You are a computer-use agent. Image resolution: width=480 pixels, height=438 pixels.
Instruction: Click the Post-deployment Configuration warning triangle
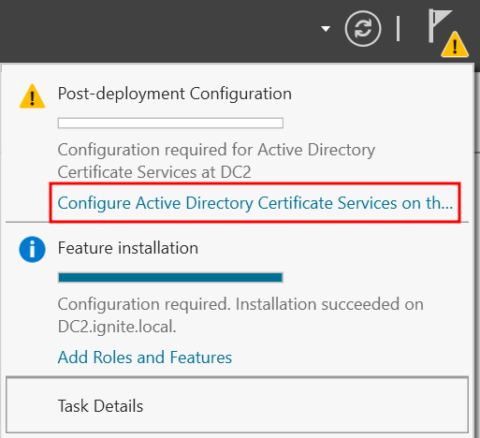[32, 96]
